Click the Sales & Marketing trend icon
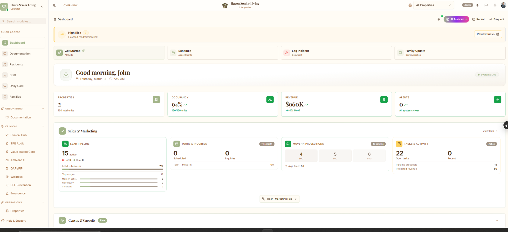 62,131
